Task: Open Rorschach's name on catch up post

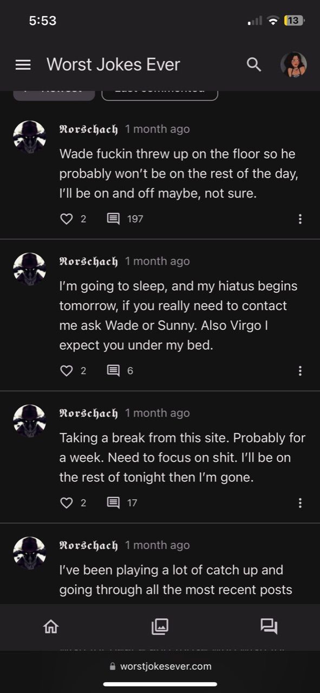Action: [88, 545]
